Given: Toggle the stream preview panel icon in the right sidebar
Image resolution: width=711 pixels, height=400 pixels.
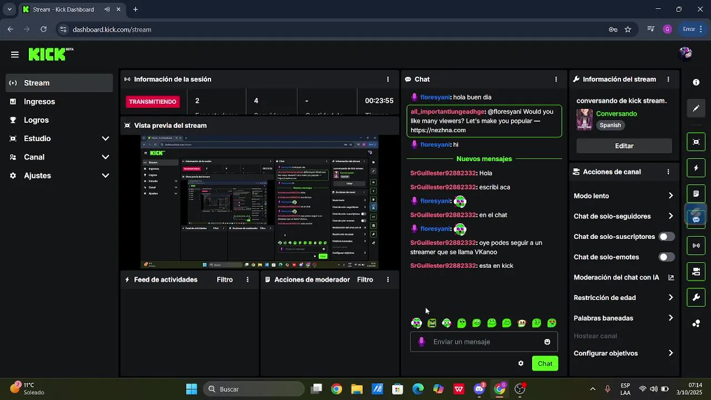Looking at the screenshot, I should coord(696,142).
